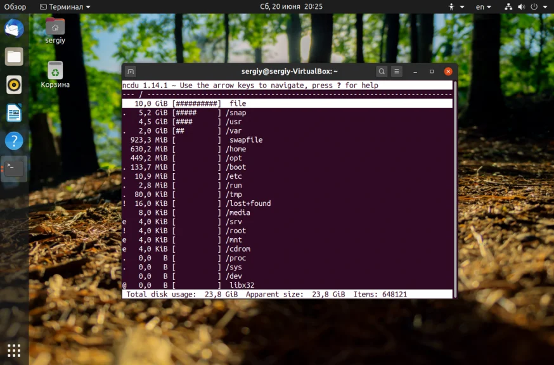The width and height of the screenshot is (554, 365).
Task: Click the volume speaker icon in tray
Action: (x=521, y=7)
